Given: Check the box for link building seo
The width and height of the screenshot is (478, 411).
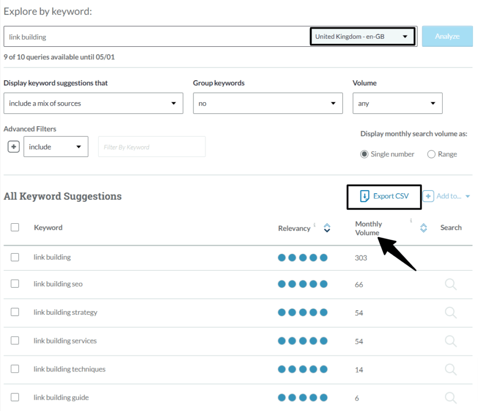Looking at the screenshot, I should (x=15, y=284).
